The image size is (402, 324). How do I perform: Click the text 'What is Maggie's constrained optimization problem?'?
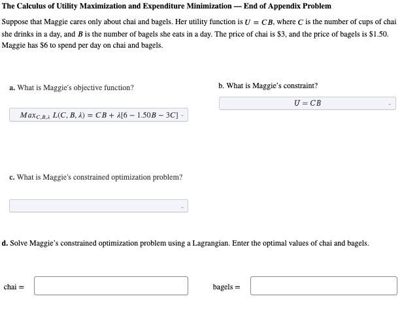point(100,177)
